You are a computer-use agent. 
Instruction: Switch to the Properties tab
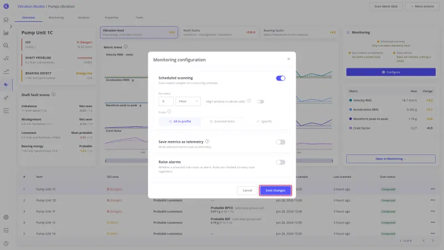[112, 18]
